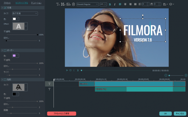Enable the 陰影 shadow checkbox
The image size is (188, 117).
pos(5,79)
